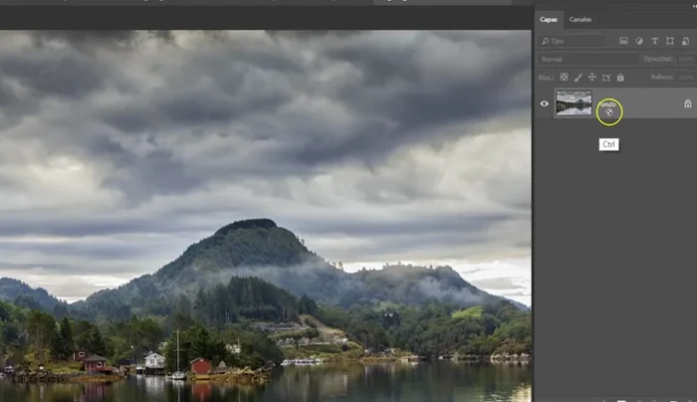Lock transparent pixels icon
This screenshot has height=402, width=697.
coord(564,77)
